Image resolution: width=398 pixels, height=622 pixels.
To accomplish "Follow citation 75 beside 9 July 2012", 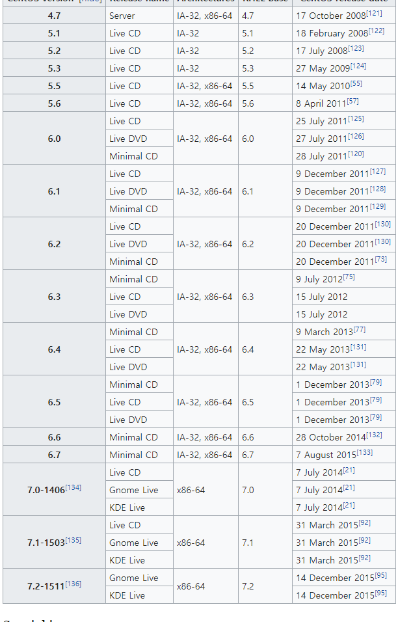I will tap(349, 277).
